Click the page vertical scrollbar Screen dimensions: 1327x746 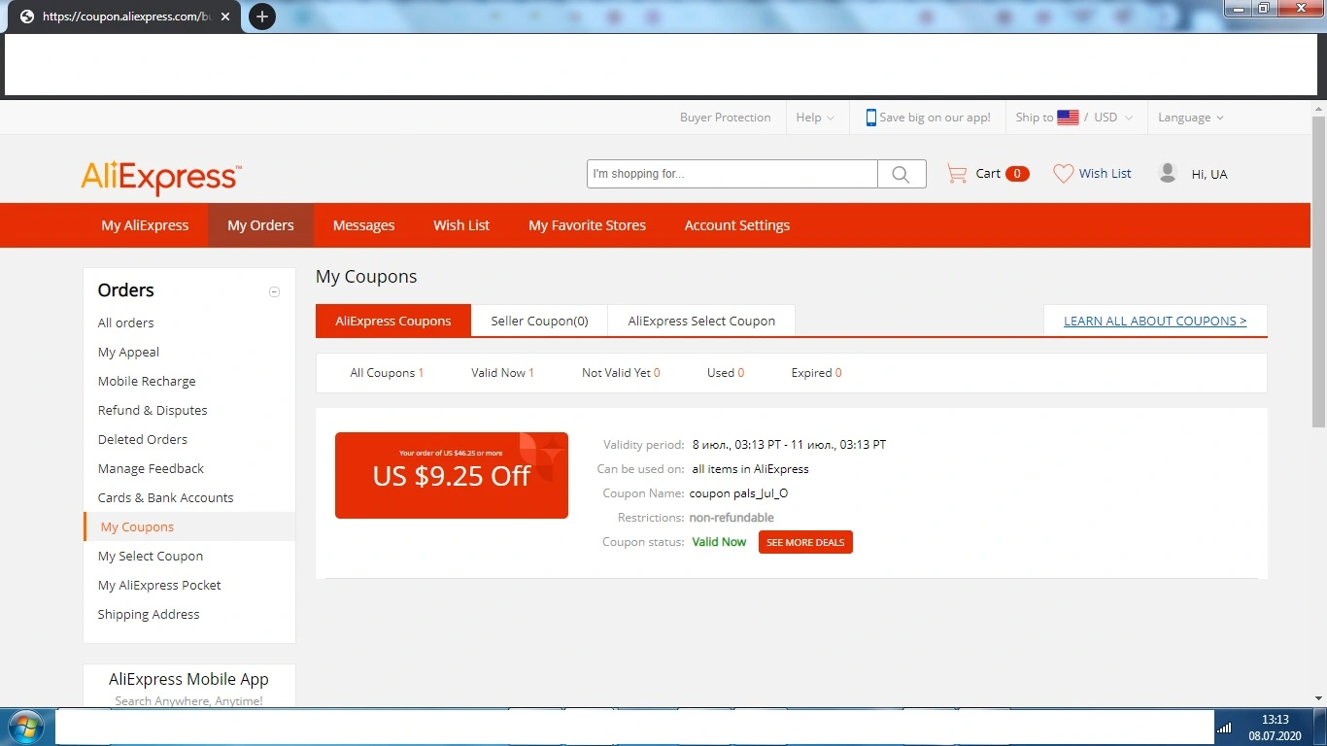tap(1318, 271)
